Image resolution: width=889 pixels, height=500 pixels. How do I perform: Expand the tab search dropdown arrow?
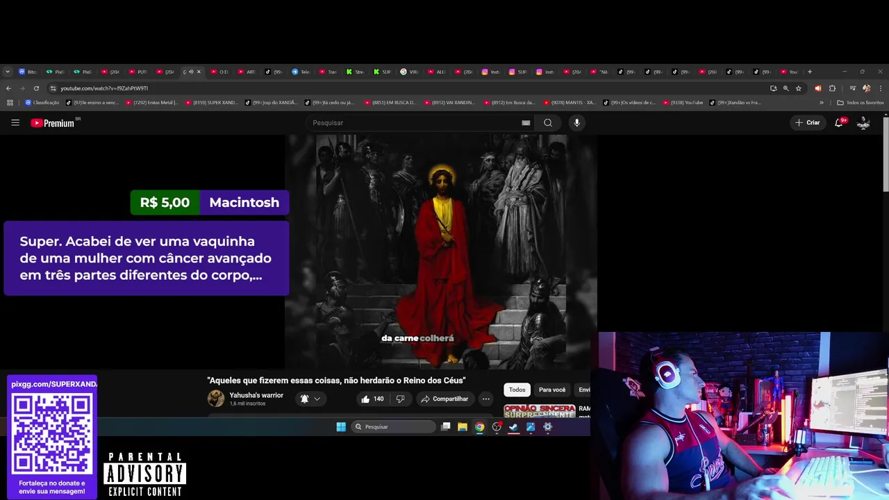[x=7, y=72]
